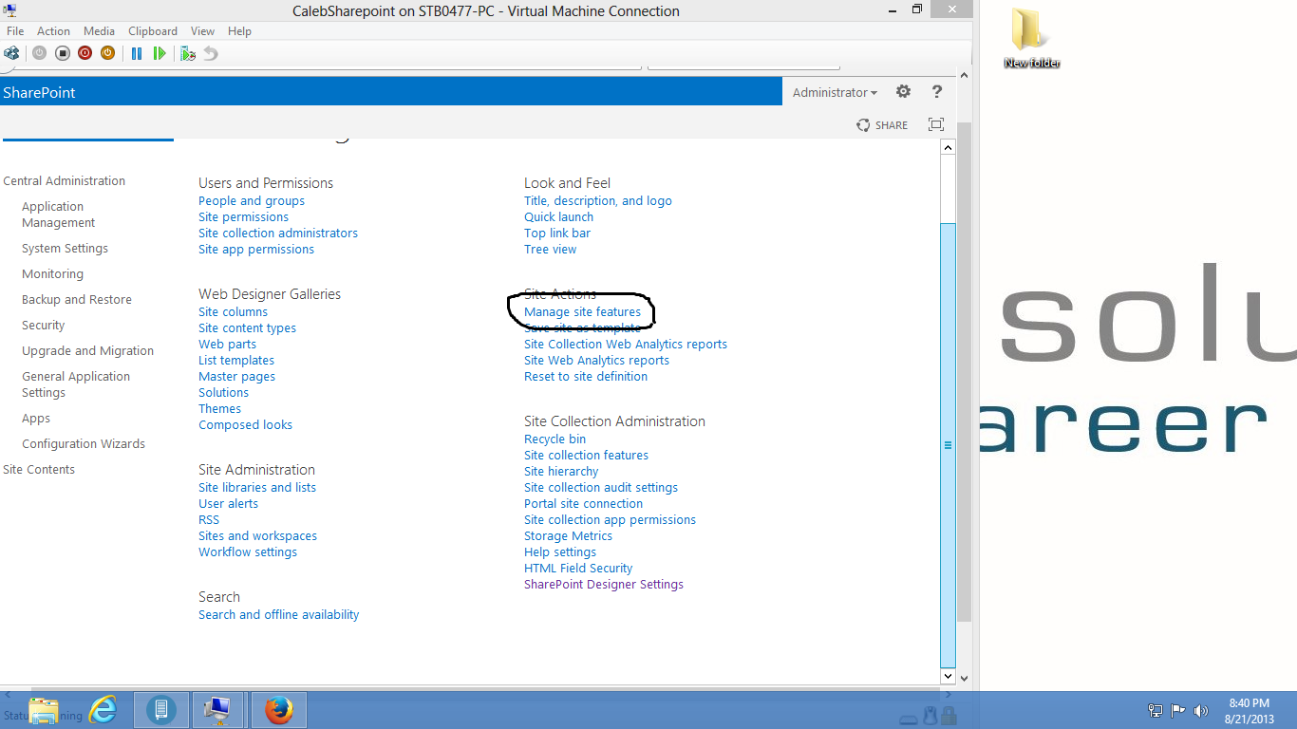Open Title, description, and logo link
The width and height of the screenshot is (1297, 729).
(598, 201)
